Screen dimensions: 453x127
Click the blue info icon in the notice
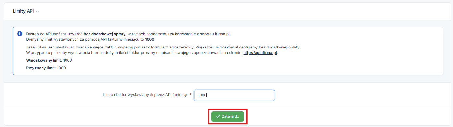point(20,34)
